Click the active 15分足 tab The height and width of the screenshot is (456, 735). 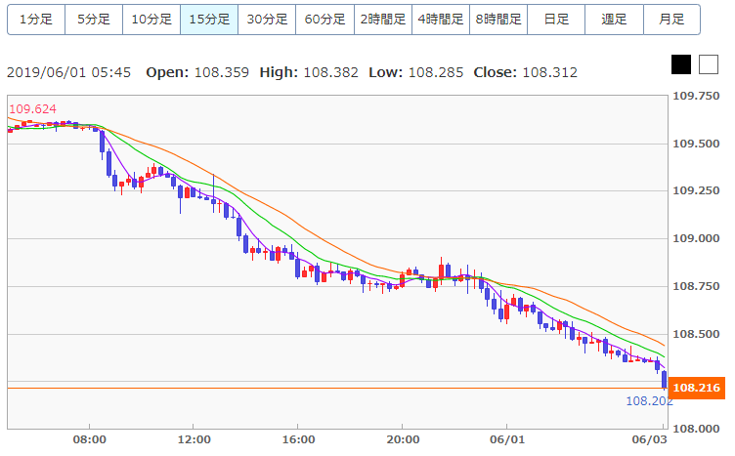209,19
